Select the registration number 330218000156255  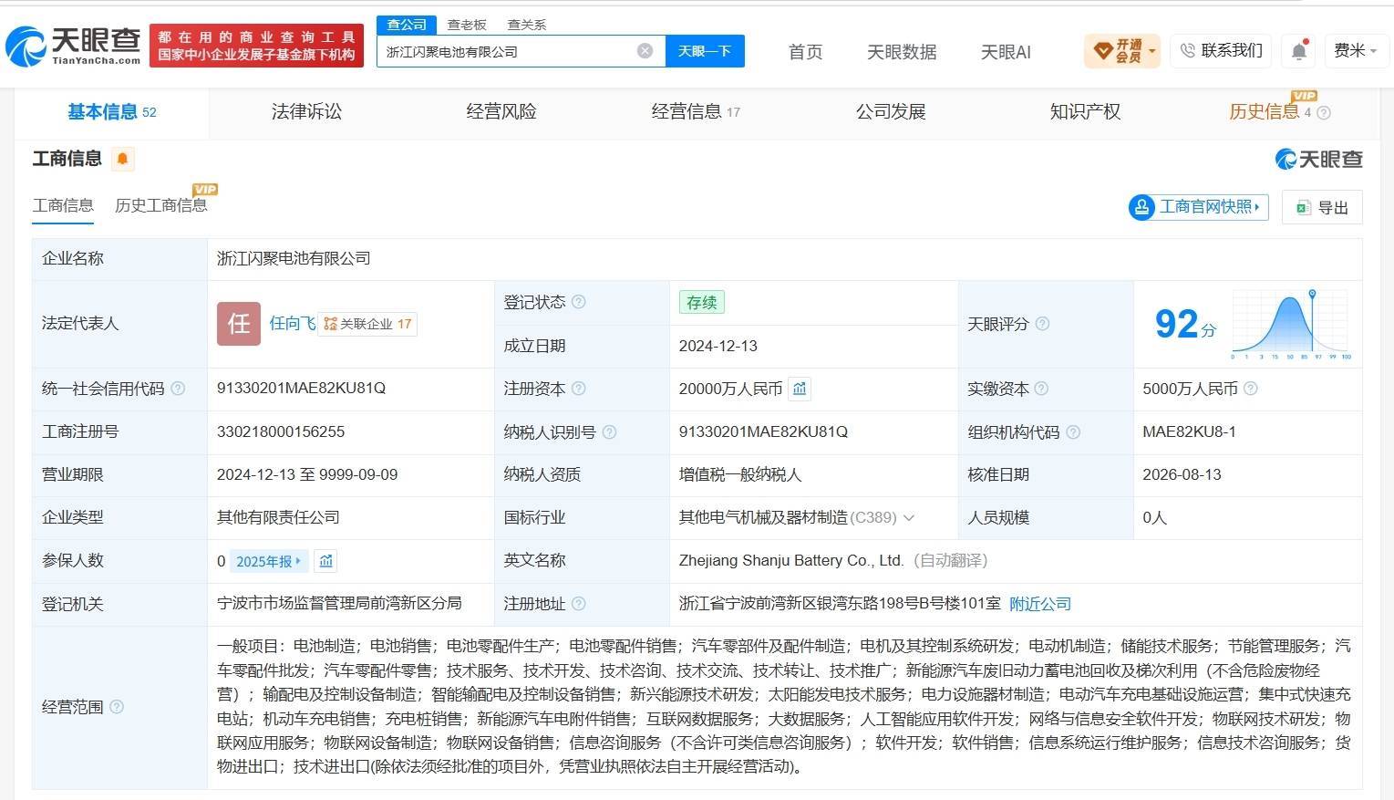click(281, 432)
